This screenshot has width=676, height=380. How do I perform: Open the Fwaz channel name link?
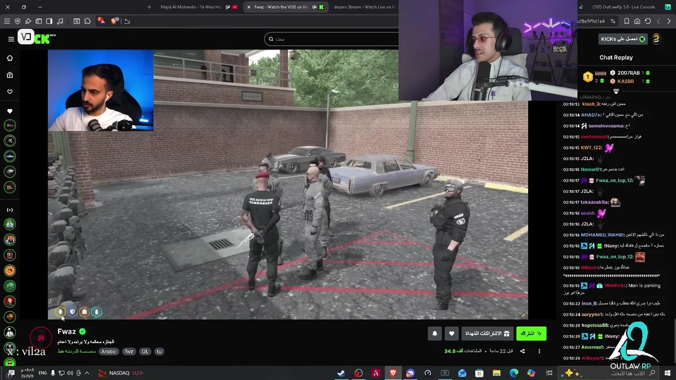[67, 331]
